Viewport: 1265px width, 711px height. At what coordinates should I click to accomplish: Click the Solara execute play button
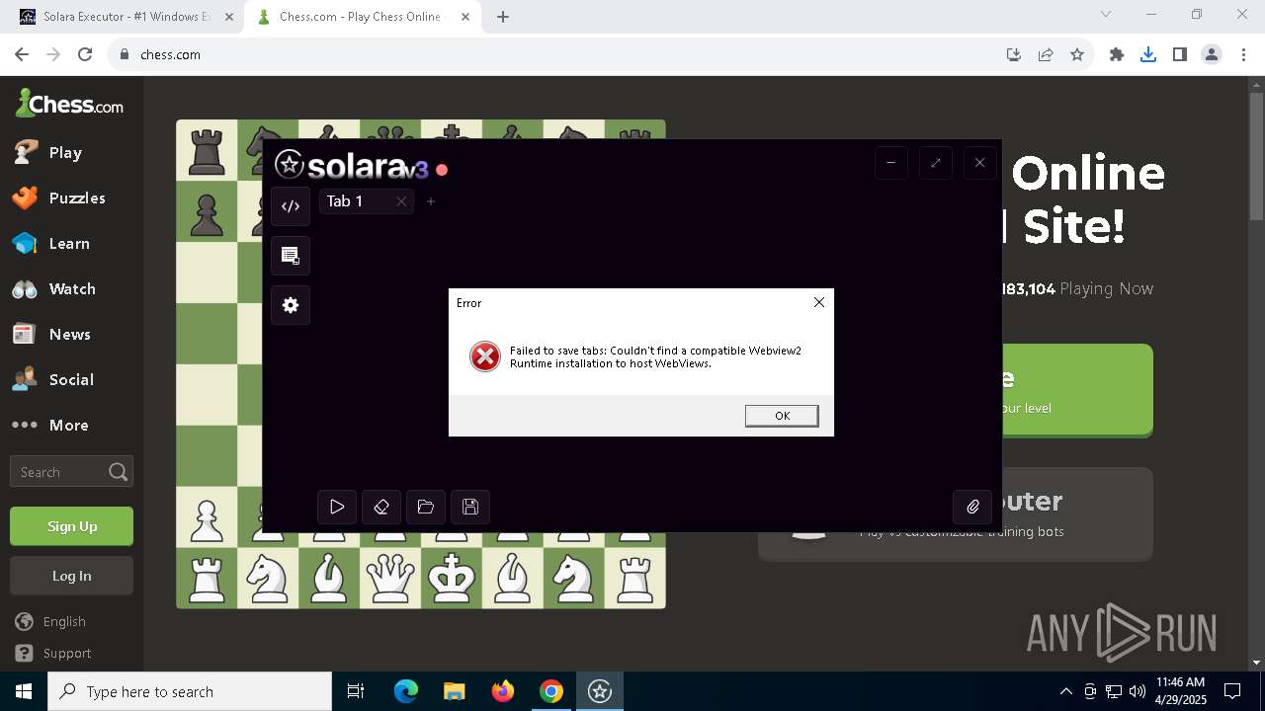[337, 507]
